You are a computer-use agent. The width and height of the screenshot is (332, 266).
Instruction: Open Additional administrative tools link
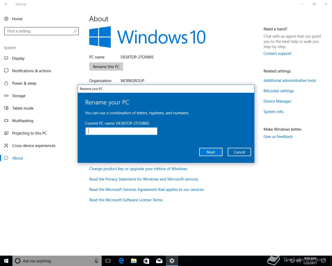click(x=290, y=81)
